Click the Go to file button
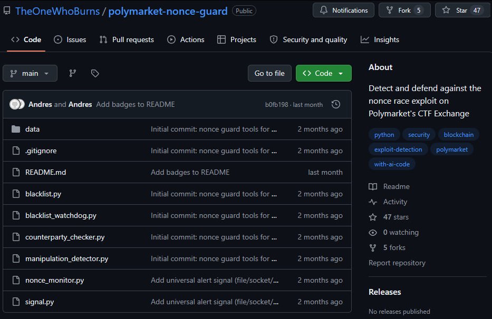The height and width of the screenshot is (319, 492). 269,73
